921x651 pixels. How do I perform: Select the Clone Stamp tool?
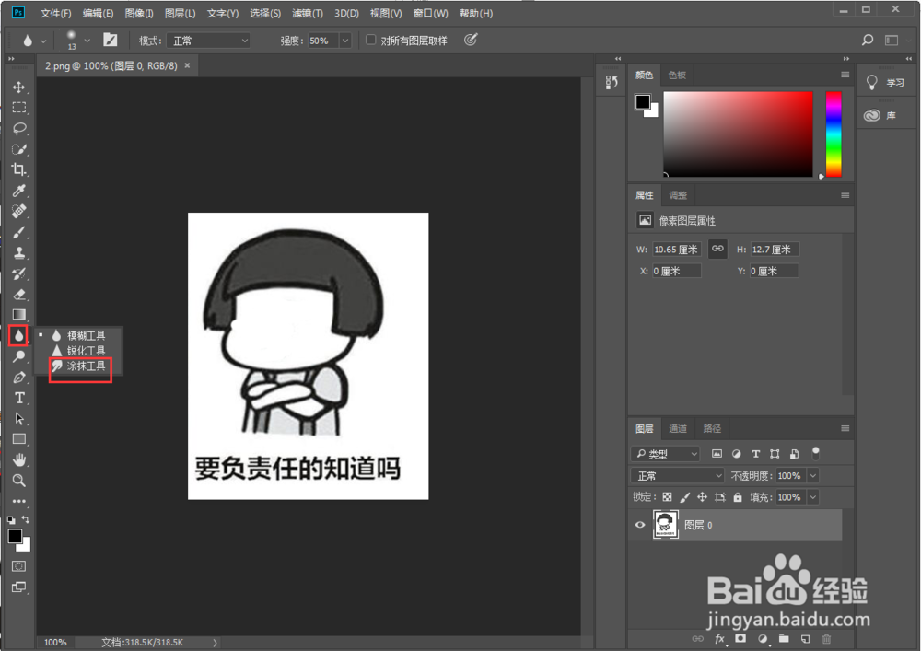point(18,253)
